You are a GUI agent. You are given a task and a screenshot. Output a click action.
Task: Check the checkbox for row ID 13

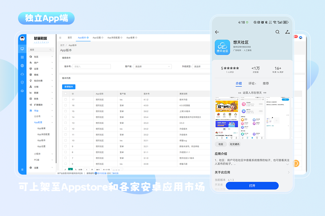(66, 123)
